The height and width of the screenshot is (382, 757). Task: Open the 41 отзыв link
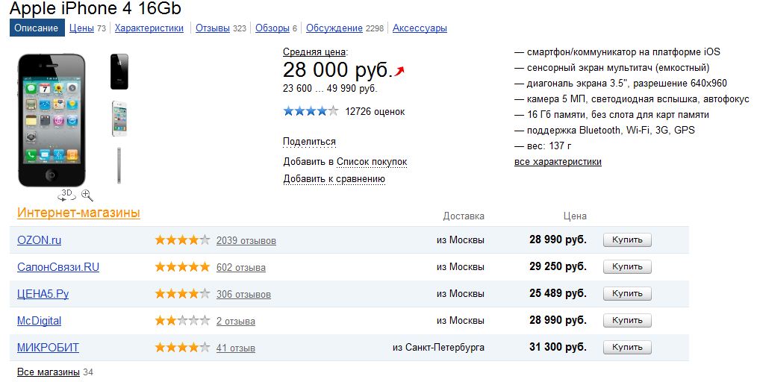coord(236,348)
